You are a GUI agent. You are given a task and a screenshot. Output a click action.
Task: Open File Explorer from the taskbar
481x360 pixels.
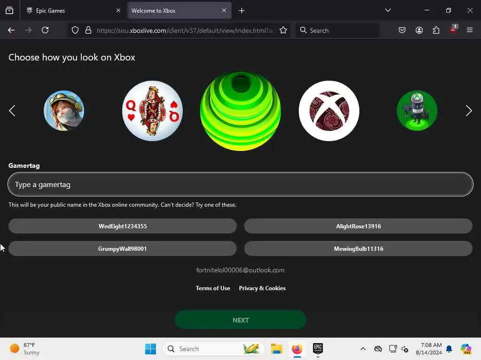(276, 349)
